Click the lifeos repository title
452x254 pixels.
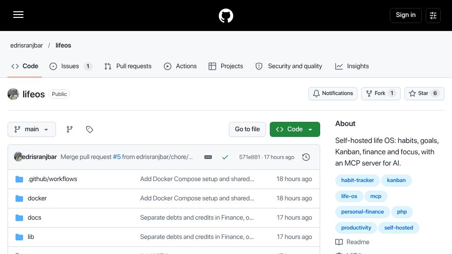[34, 94]
